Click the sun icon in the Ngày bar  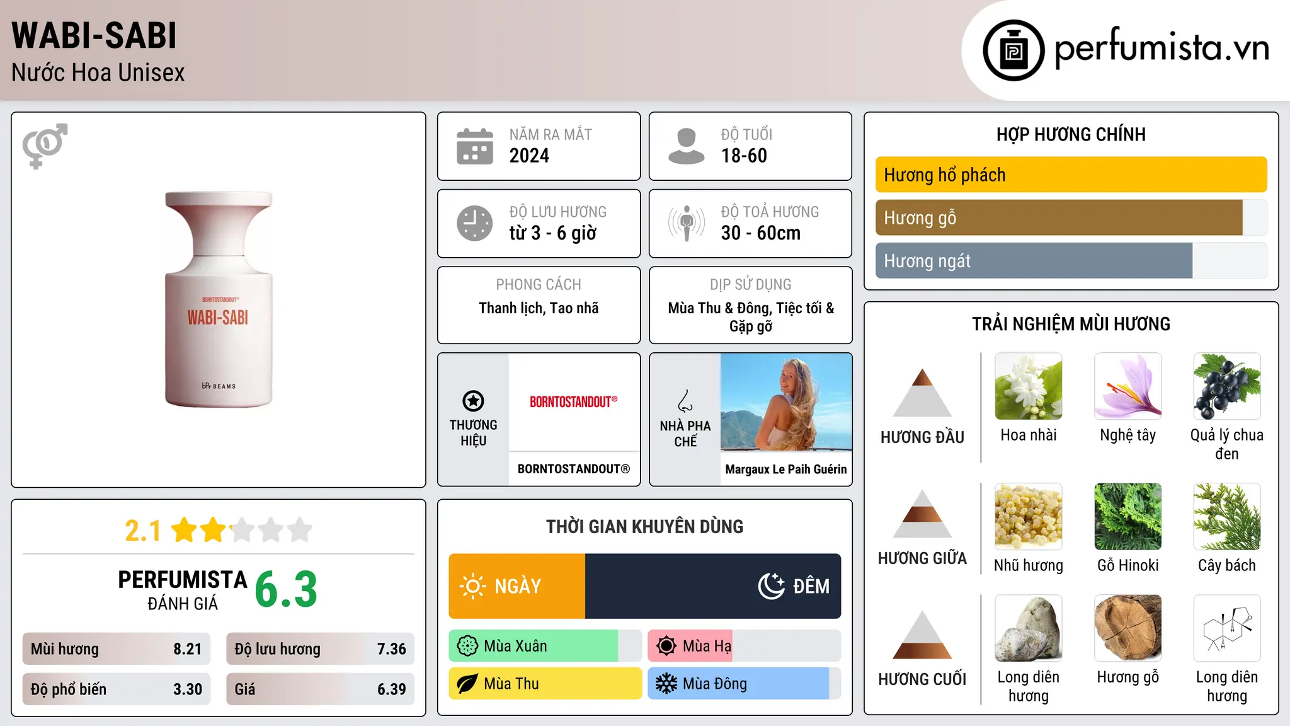pyautogui.click(x=472, y=586)
